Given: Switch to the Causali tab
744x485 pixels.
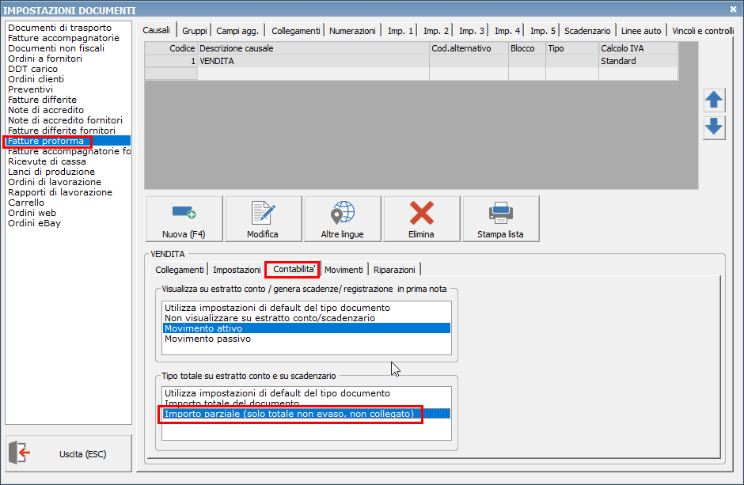Looking at the screenshot, I should click(x=156, y=30).
